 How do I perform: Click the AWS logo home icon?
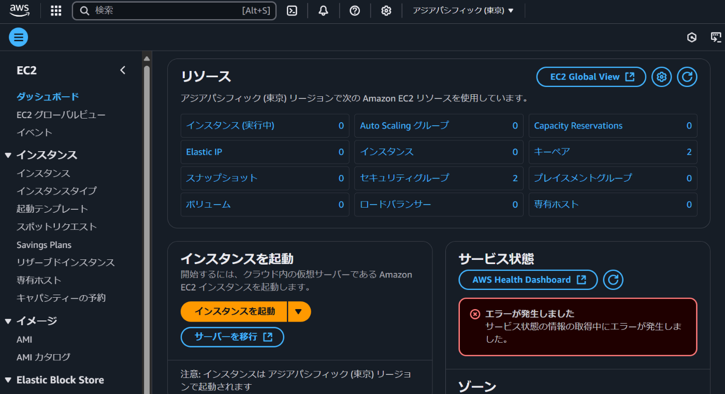click(x=19, y=10)
